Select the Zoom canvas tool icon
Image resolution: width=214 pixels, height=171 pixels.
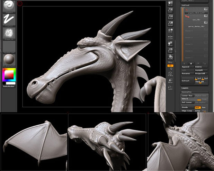170,10
